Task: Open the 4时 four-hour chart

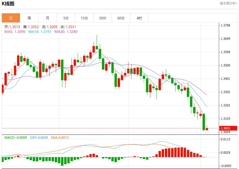Action: click(139, 18)
